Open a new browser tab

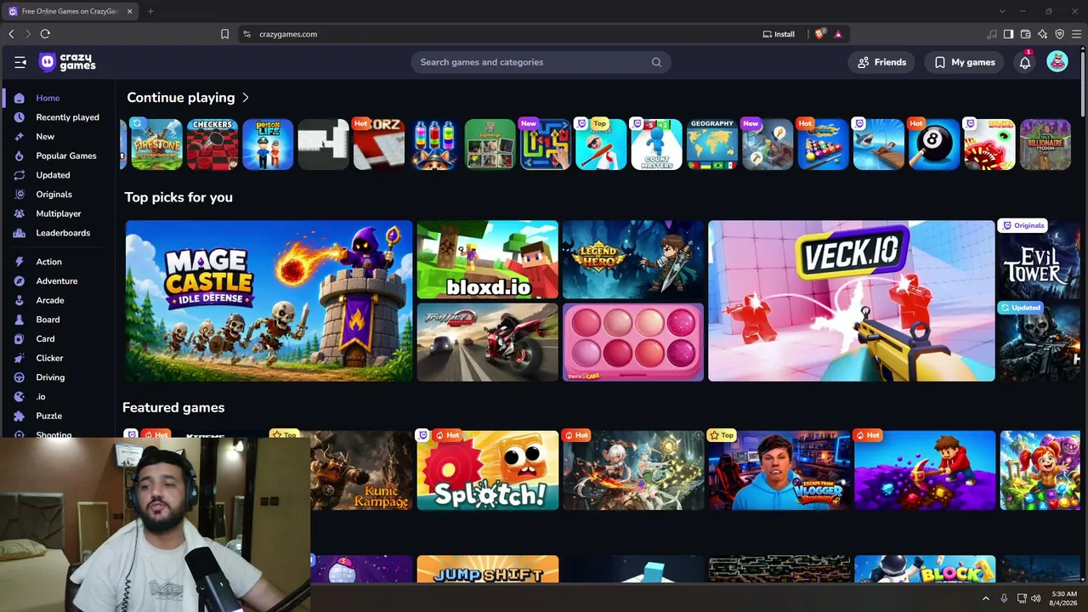point(150,11)
